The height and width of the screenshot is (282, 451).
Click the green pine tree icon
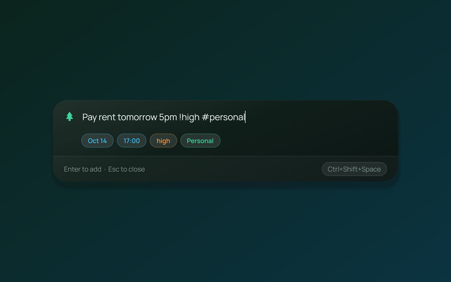(69, 117)
